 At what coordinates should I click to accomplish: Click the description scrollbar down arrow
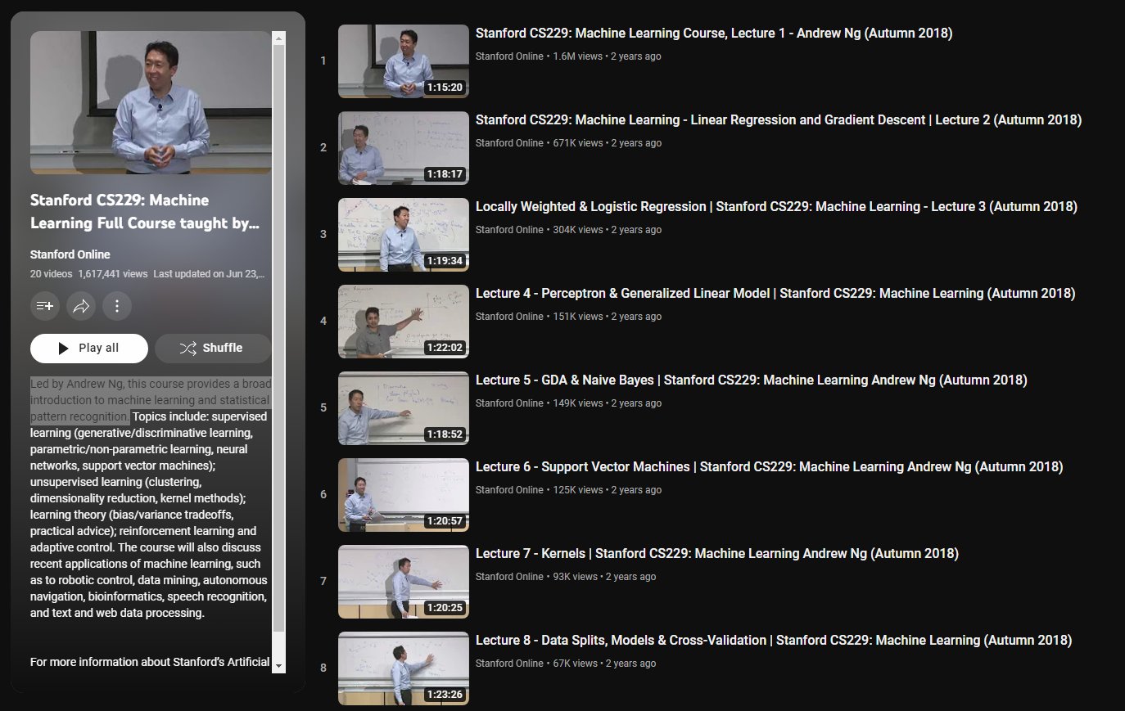pos(278,666)
